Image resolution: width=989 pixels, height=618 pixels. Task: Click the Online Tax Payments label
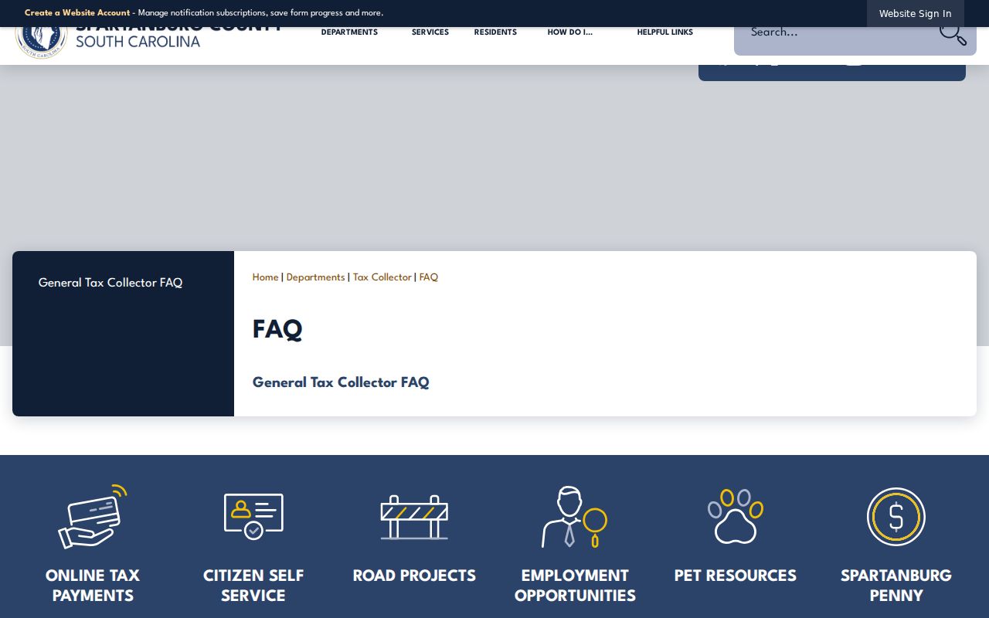(93, 586)
